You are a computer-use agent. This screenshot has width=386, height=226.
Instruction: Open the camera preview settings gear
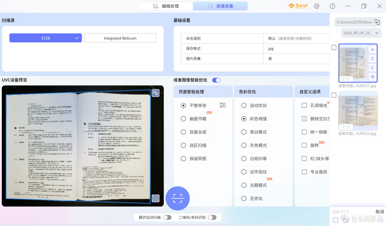(x=155, y=198)
